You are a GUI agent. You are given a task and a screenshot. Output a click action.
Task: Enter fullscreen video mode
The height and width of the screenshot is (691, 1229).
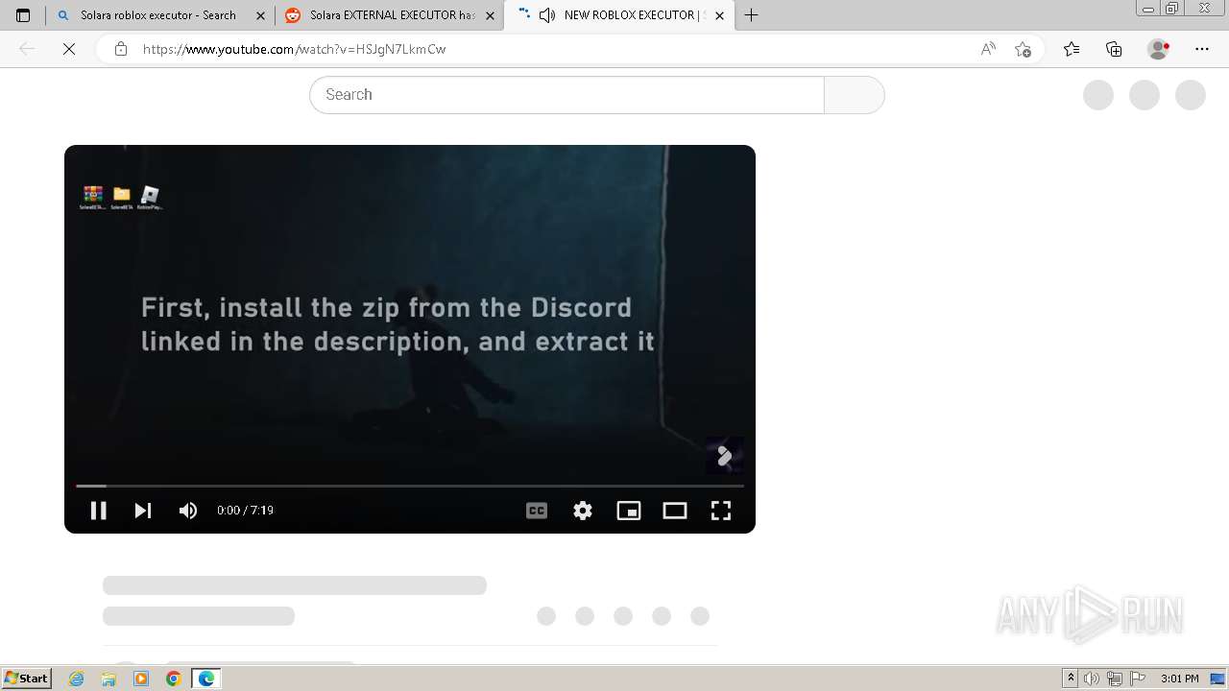[x=721, y=511]
